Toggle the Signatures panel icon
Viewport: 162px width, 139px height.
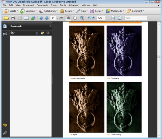tap(5, 34)
